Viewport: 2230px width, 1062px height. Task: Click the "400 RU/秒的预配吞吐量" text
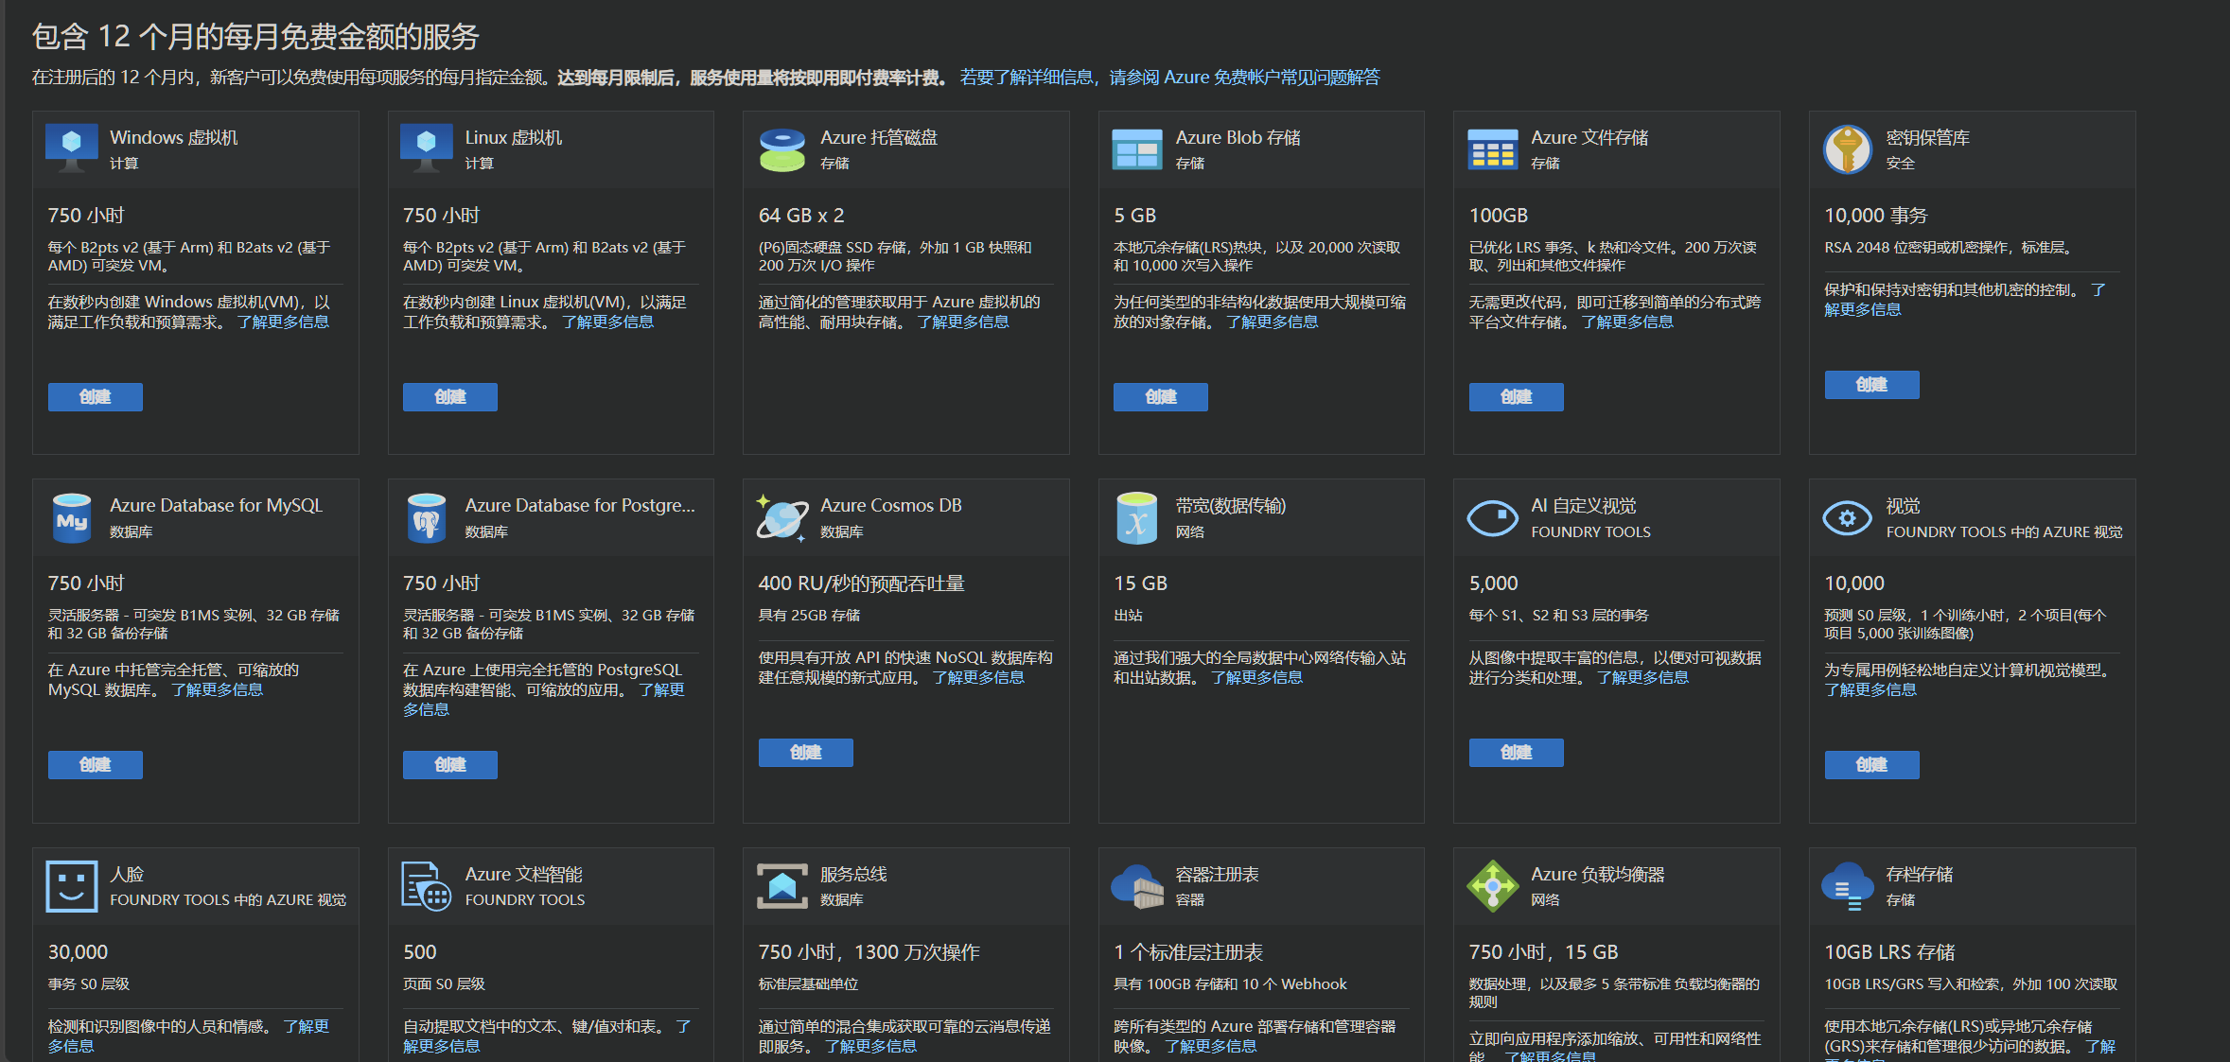coord(862,583)
